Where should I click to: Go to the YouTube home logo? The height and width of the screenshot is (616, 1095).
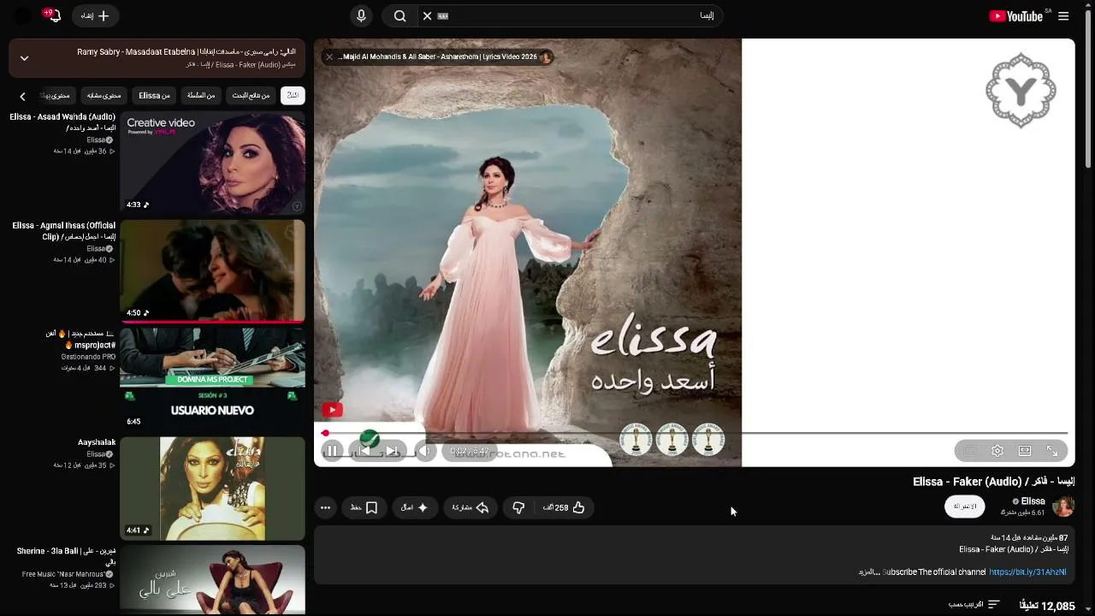(1015, 16)
